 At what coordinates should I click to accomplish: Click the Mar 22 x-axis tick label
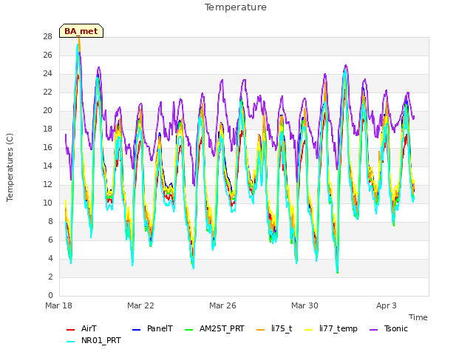point(140,305)
